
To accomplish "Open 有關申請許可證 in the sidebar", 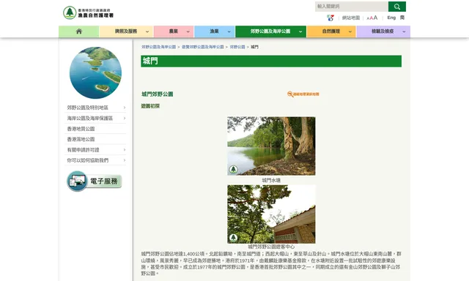I will tap(83, 150).
